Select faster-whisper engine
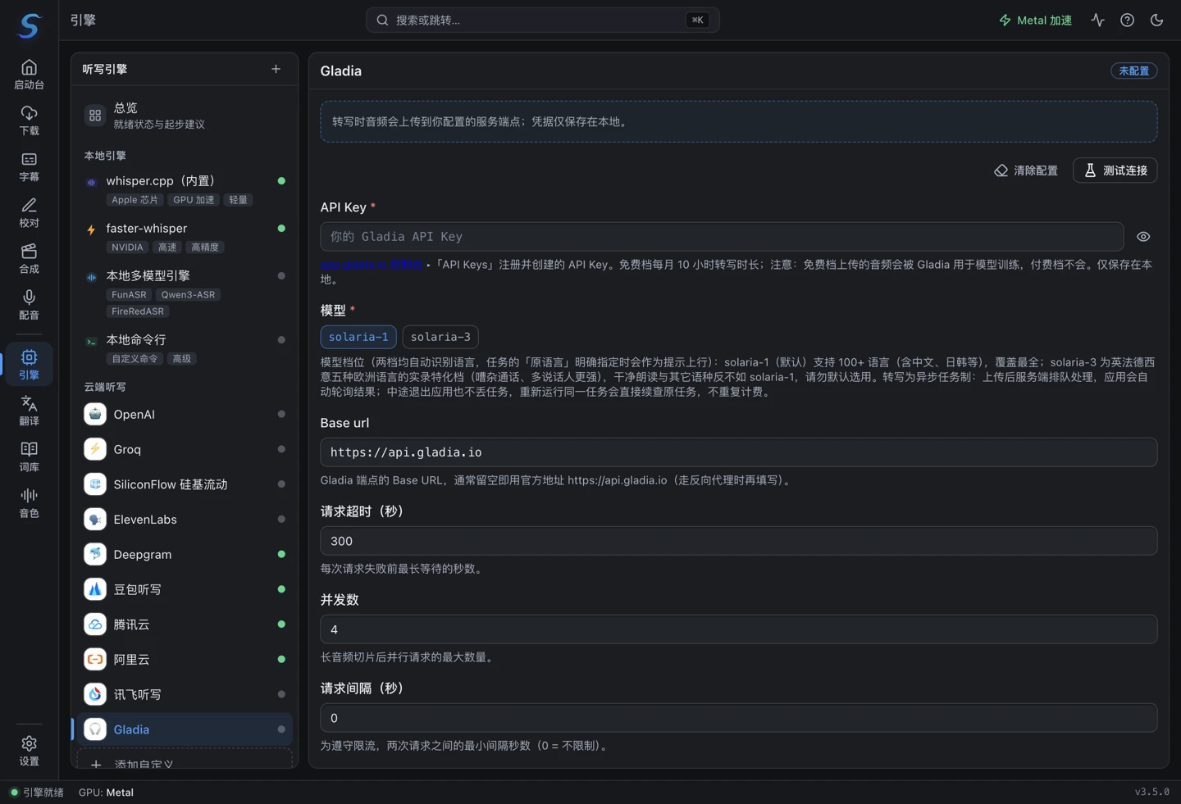The width and height of the screenshot is (1181, 804). (x=185, y=237)
